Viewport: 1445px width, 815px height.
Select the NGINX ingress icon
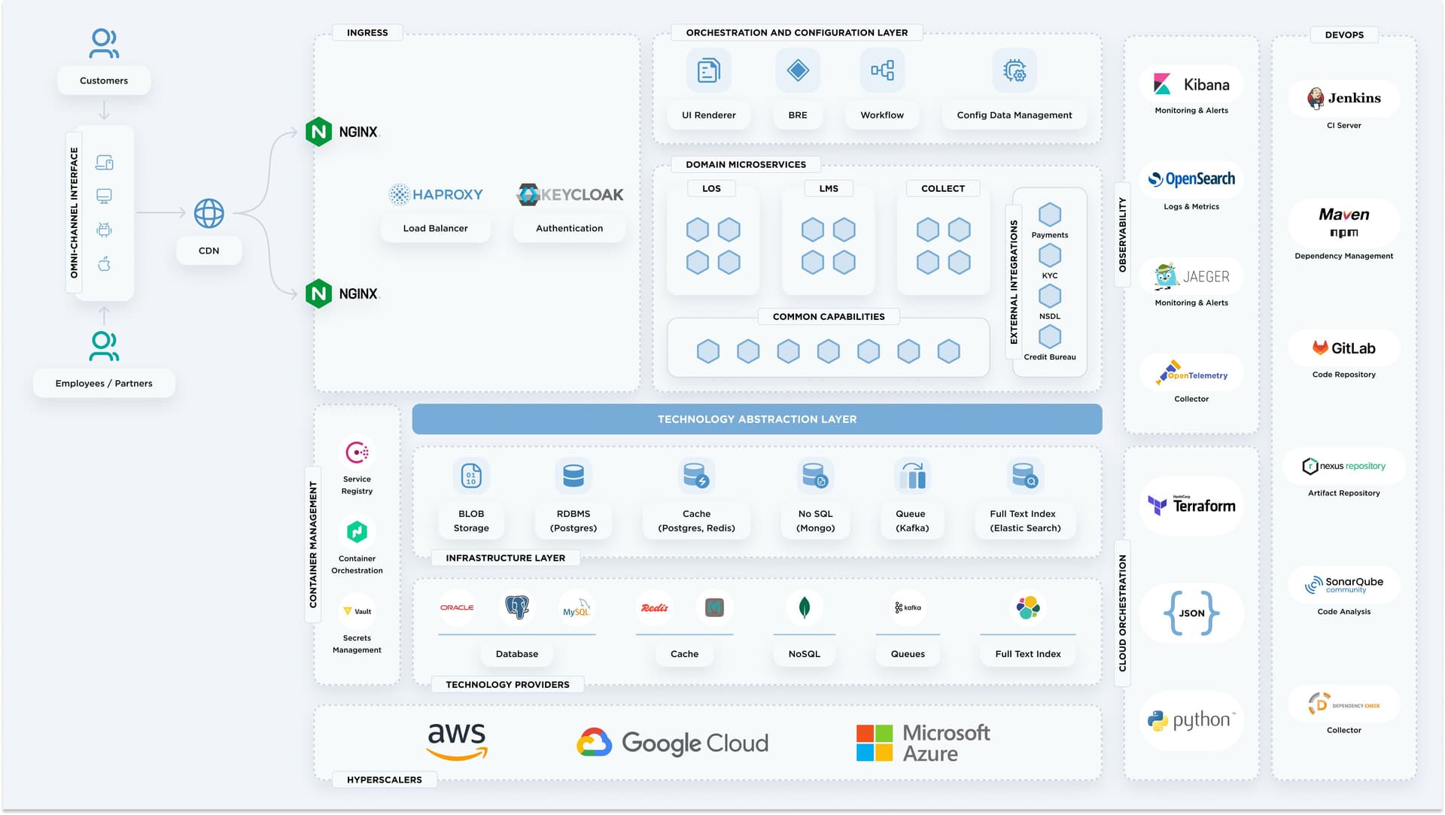(319, 132)
